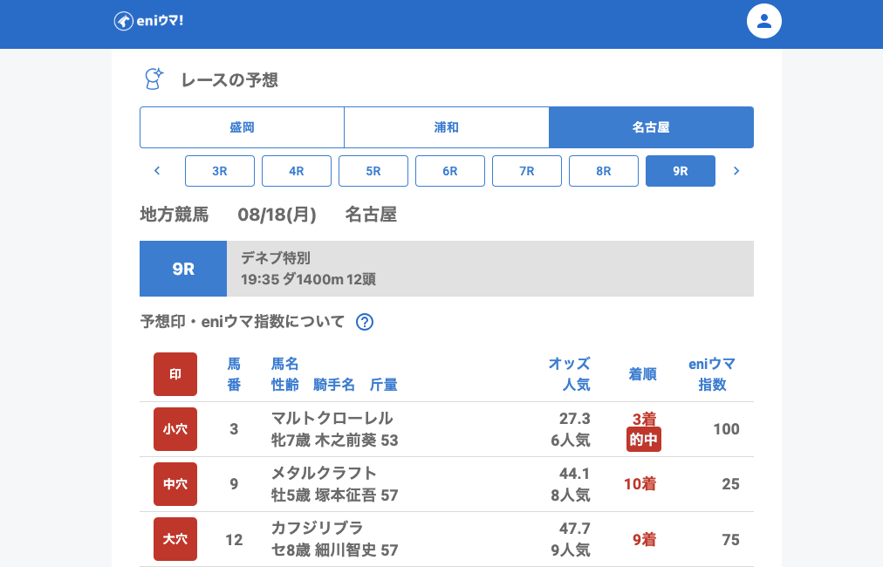Click horse name マルトクローレル

[x=332, y=418]
